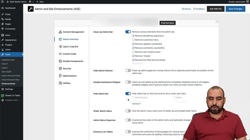Screen dimensions: 250x140
Task: Click the Collapse menu icon
Action: pos(3,100)
